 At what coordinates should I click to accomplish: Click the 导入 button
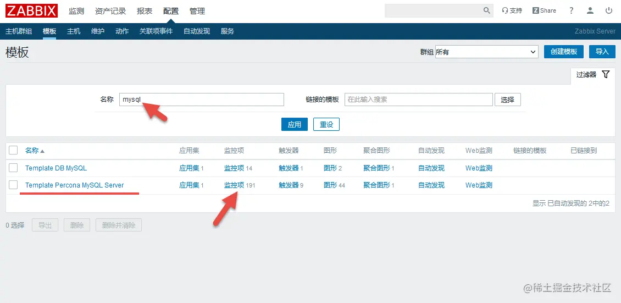(x=602, y=52)
